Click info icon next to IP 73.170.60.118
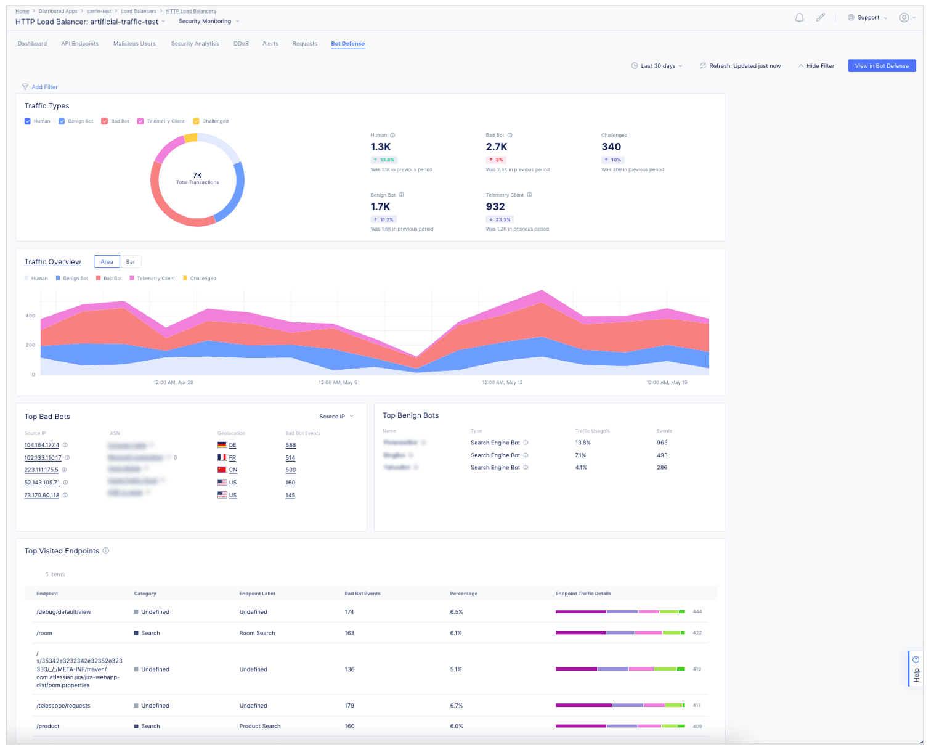The image size is (934, 755). point(65,496)
